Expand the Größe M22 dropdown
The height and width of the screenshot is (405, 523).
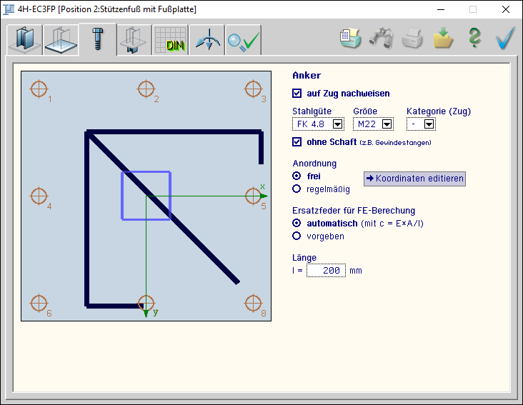pyautogui.click(x=387, y=124)
